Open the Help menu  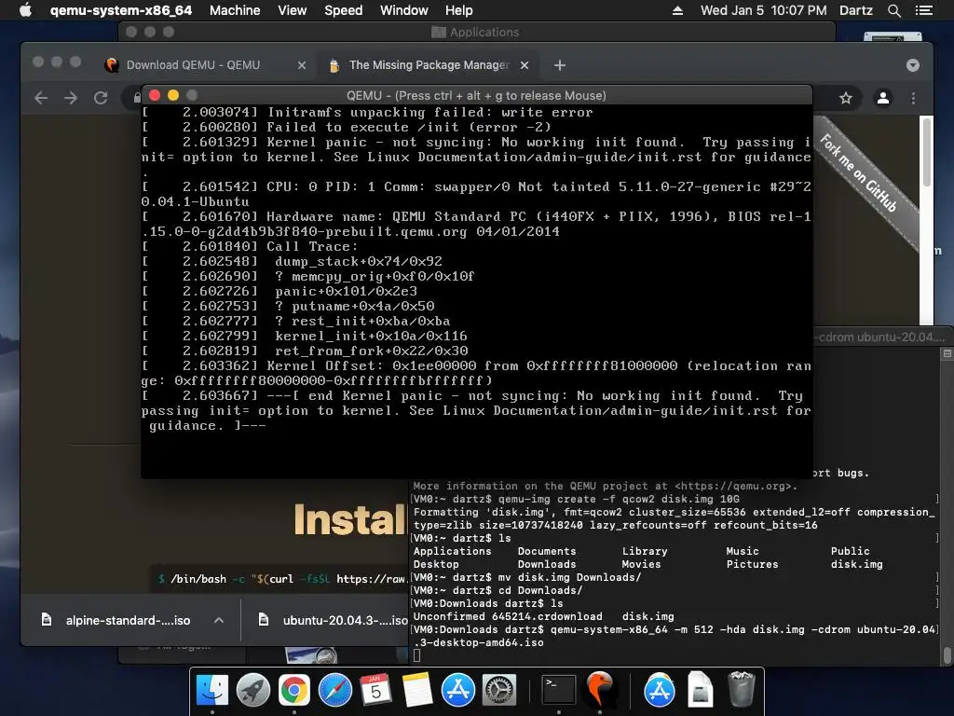click(458, 10)
